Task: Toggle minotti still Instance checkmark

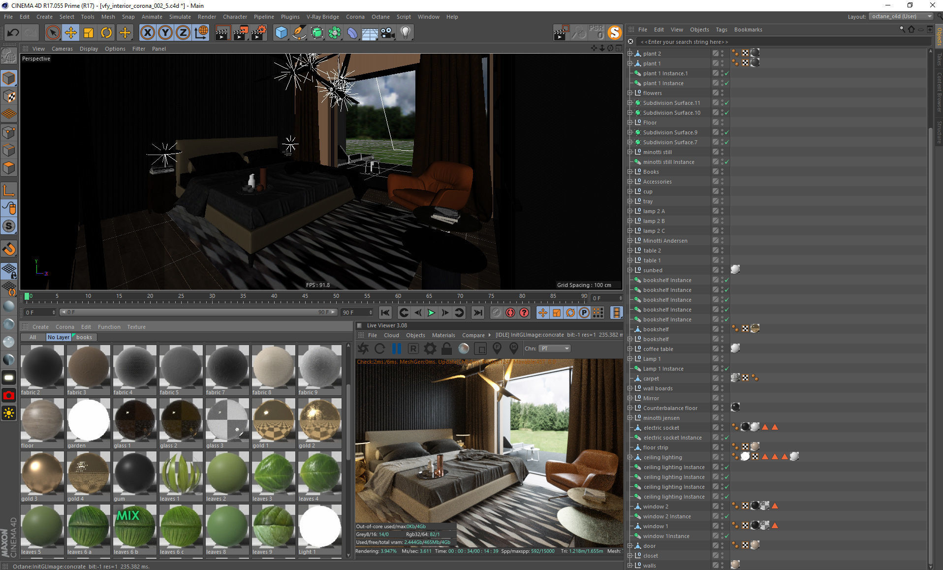Action: 726,162
